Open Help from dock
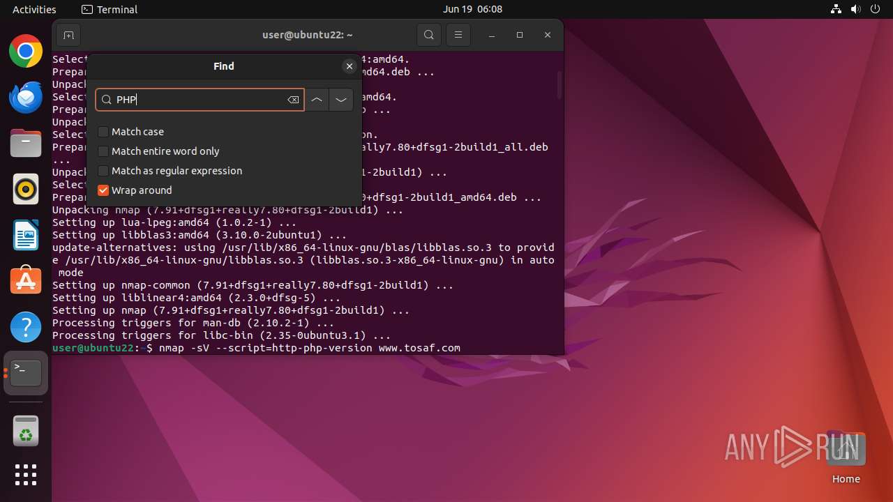Viewport: 893px width, 502px height. coord(26,327)
